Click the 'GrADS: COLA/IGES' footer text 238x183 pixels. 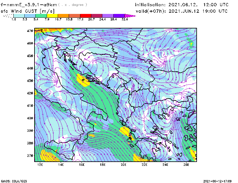14,181
